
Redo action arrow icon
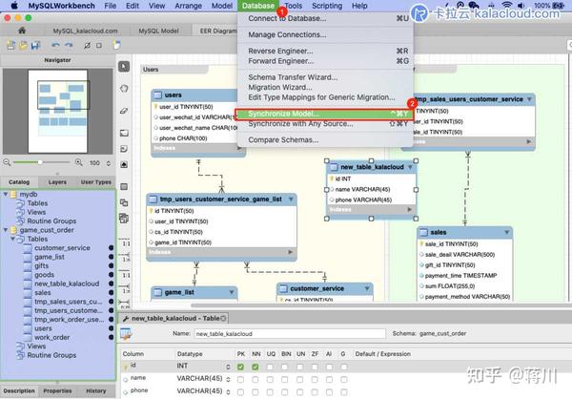(69, 45)
